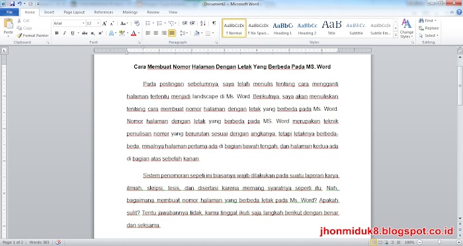
Task: Click the Decrease Indent icon
Action: [x=185, y=23]
